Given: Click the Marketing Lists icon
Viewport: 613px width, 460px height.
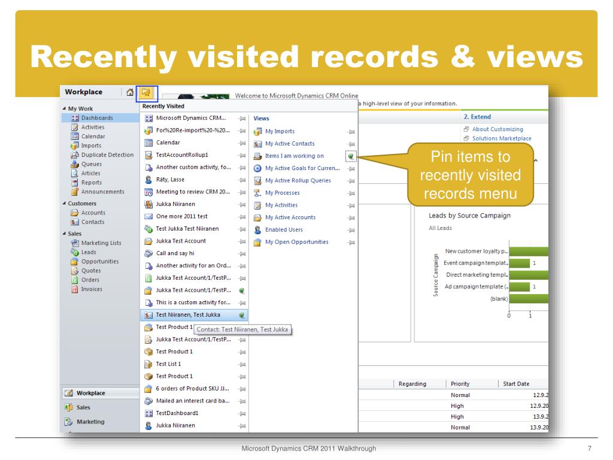Looking at the screenshot, I should click(75, 243).
